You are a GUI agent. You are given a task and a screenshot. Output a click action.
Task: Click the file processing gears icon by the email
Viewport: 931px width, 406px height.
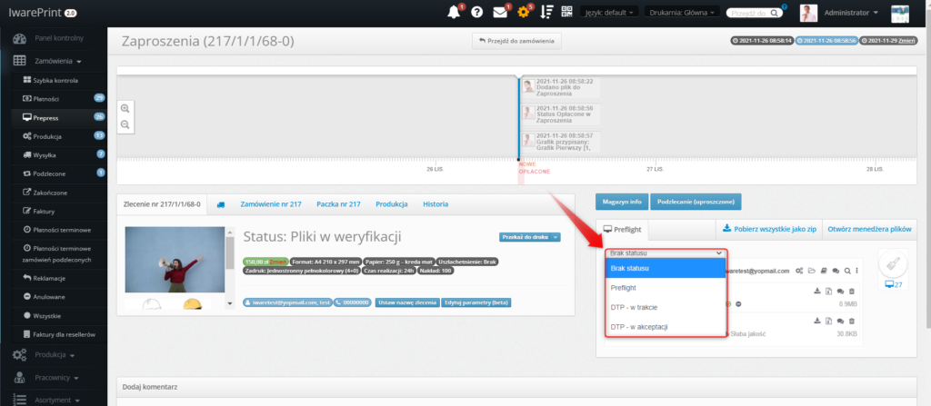(800, 271)
